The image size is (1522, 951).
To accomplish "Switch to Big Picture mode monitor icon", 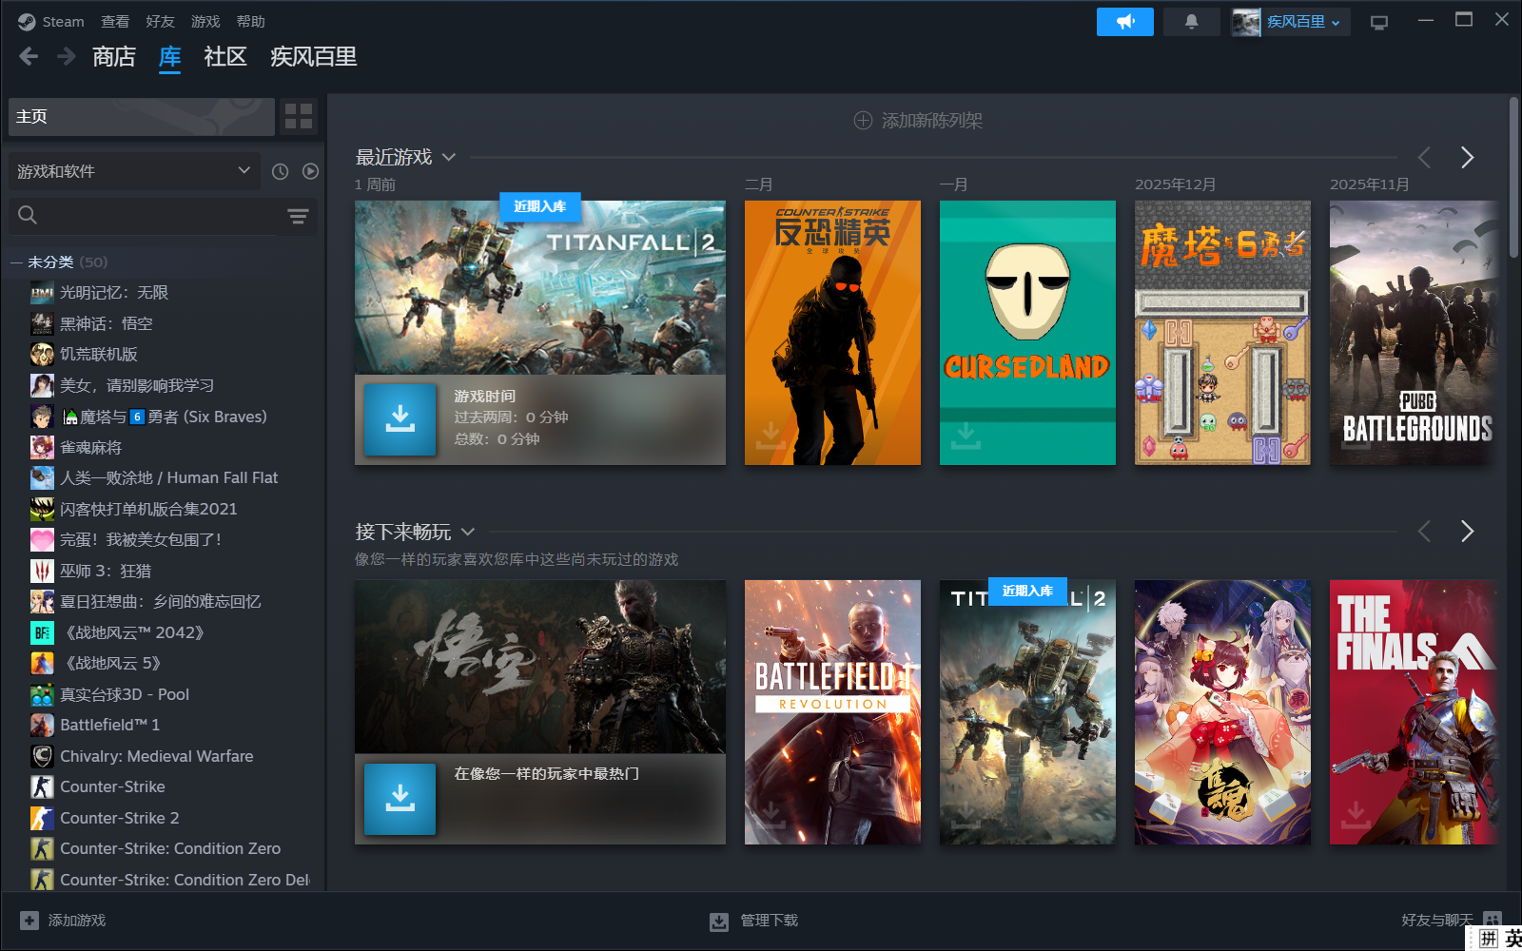I will pyautogui.click(x=1379, y=22).
